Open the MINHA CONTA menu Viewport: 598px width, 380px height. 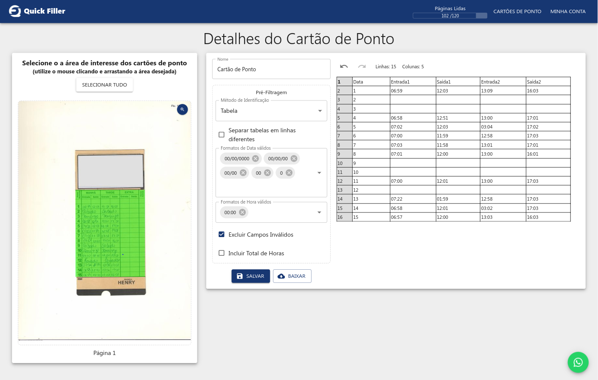[568, 11]
